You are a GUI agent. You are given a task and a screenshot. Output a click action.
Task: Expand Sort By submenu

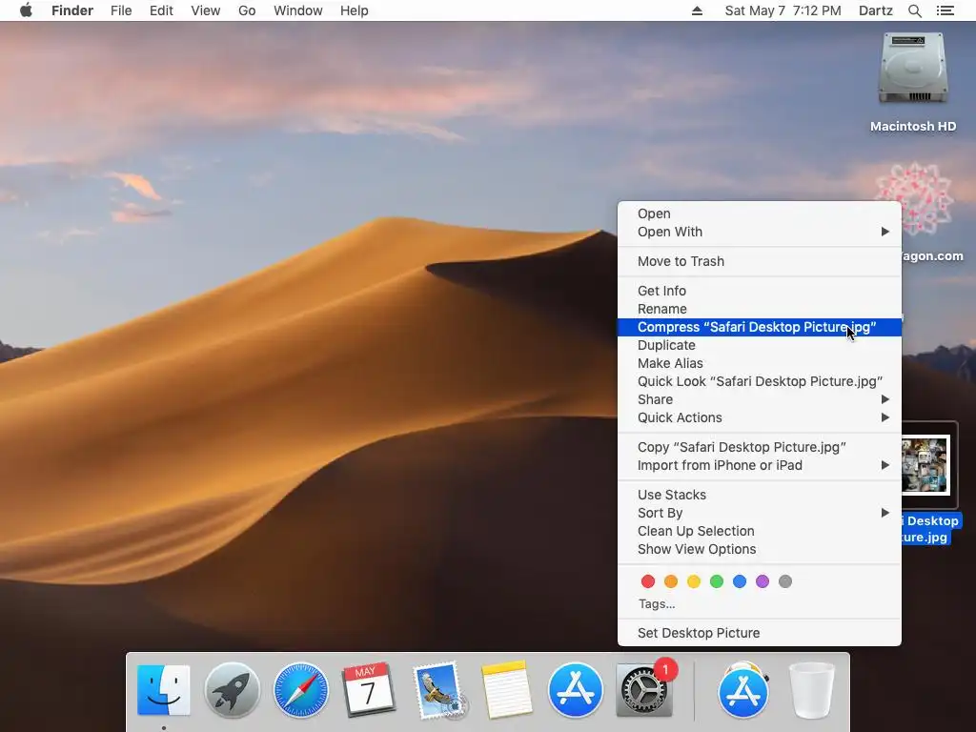759,513
